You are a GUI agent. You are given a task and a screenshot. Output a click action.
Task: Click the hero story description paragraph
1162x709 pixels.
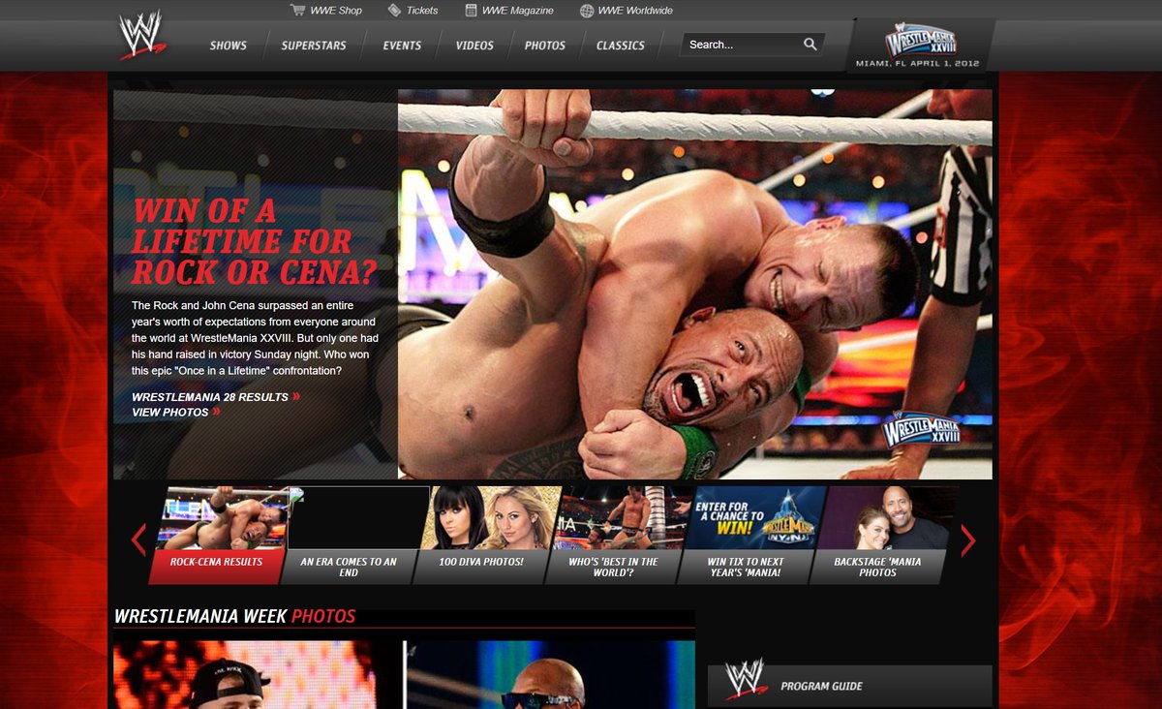[255, 338]
